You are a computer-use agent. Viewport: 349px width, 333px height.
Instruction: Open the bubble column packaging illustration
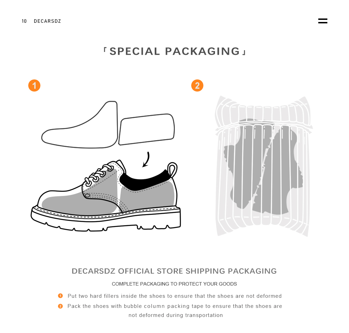coord(263,166)
